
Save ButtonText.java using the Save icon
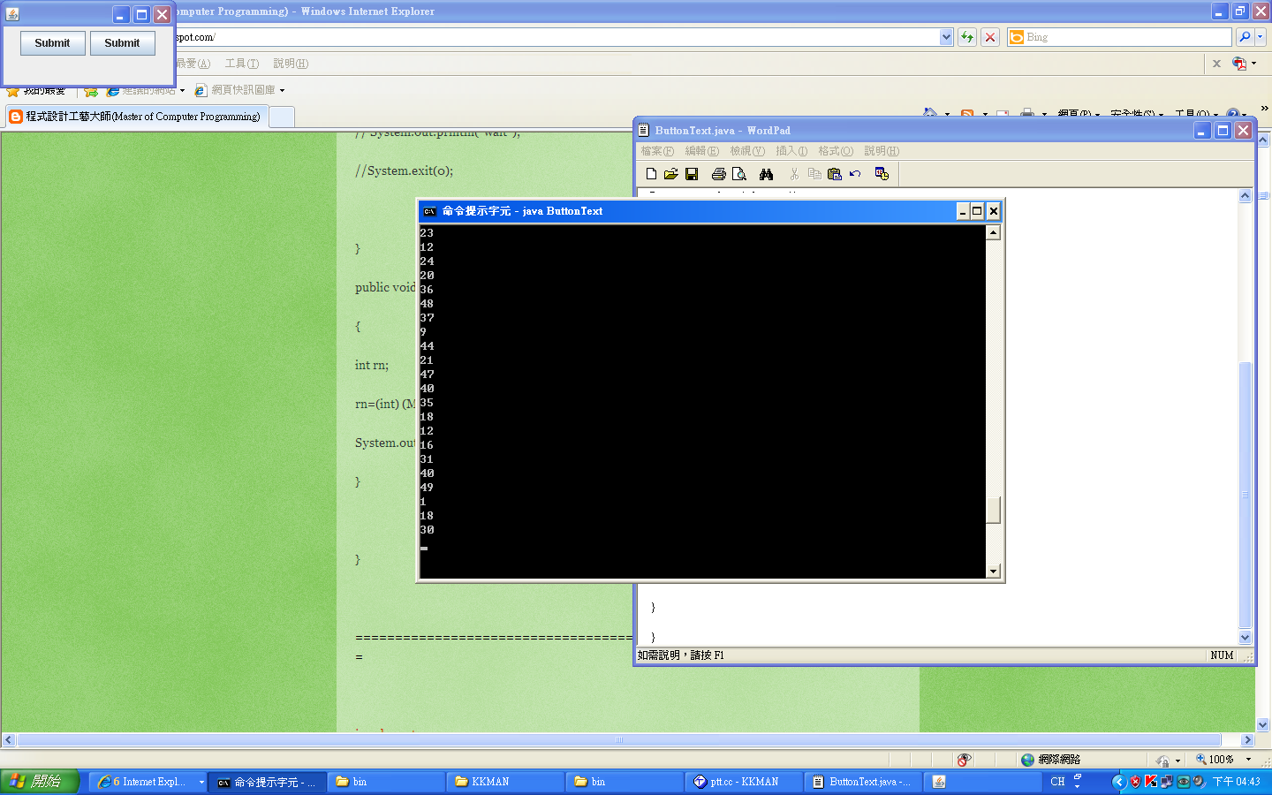693,173
